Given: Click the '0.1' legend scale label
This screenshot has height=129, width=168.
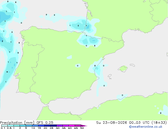Looking at the screenshot, I should pyautogui.click(x=3, y=128).
